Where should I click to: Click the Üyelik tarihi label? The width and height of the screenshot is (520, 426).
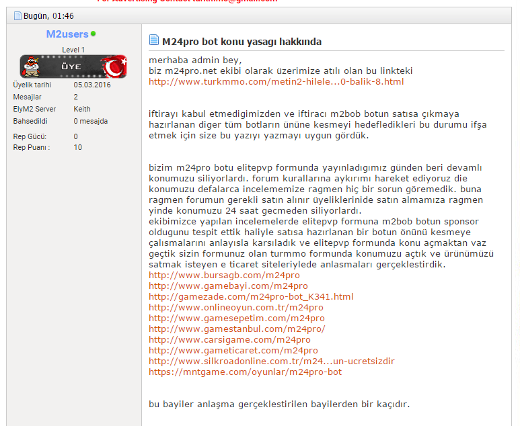pyautogui.click(x=32, y=85)
